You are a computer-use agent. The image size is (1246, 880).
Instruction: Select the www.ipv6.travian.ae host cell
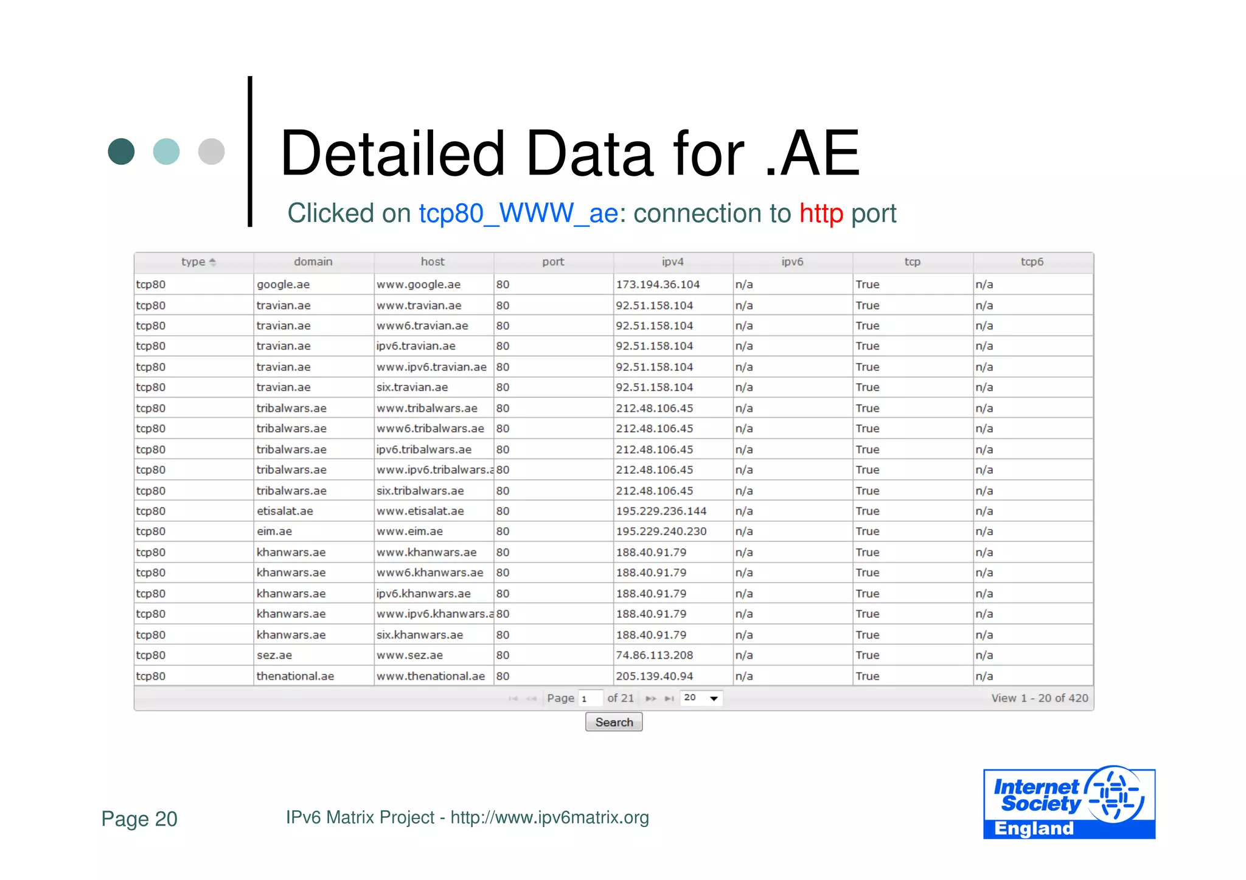[434, 367]
